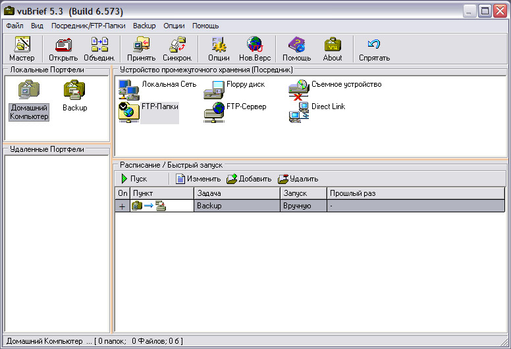Viewport: 511px width, 349px height.
Task: Open the Помощь help toolbar icon
Action: click(x=296, y=49)
